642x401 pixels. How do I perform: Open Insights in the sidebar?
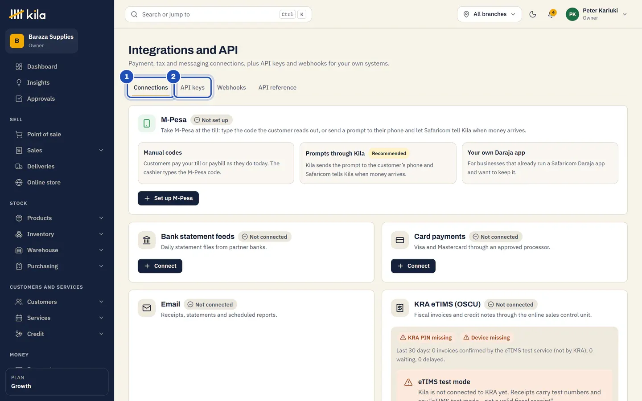click(57, 82)
